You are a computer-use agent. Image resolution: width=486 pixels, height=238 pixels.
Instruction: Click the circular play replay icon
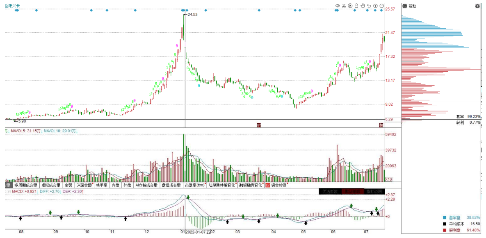[x=350, y=6]
